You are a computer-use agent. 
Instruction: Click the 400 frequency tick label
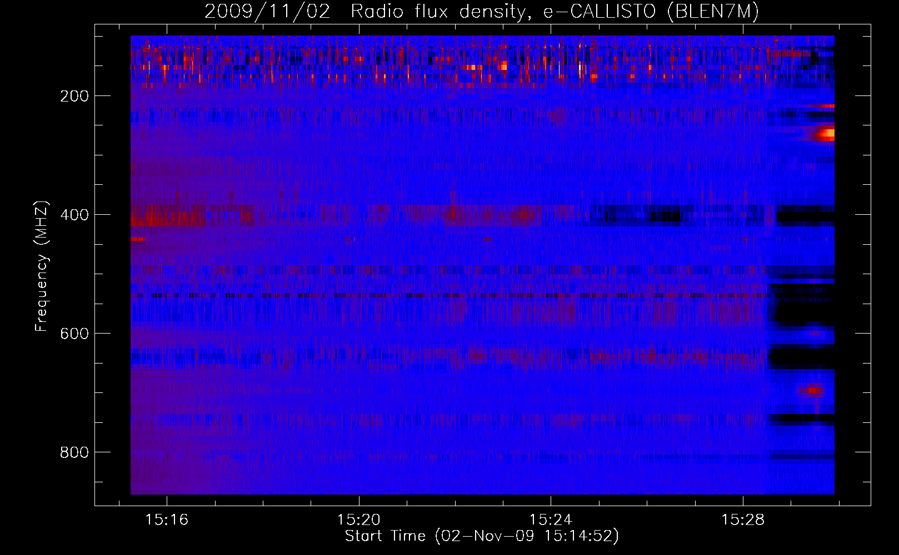pyautogui.click(x=74, y=215)
